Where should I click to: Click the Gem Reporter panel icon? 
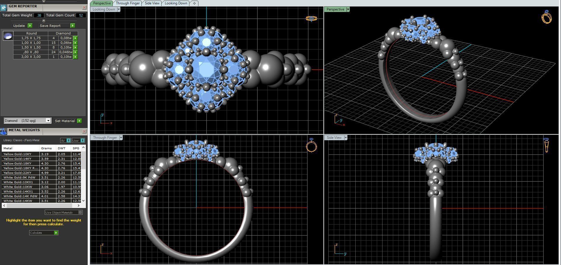pos(4,7)
